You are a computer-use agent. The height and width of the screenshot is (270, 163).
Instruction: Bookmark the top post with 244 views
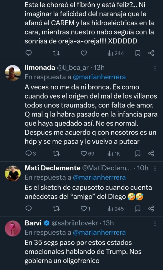tap(137, 53)
